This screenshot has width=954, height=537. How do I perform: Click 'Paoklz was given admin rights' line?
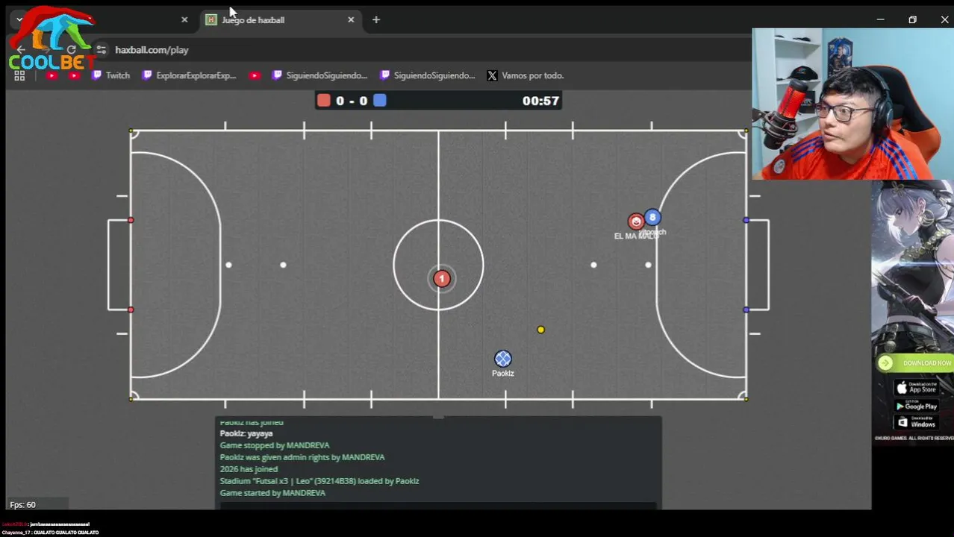coord(302,457)
